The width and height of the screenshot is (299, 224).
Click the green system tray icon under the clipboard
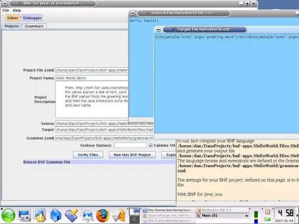(x=268, y=219)
